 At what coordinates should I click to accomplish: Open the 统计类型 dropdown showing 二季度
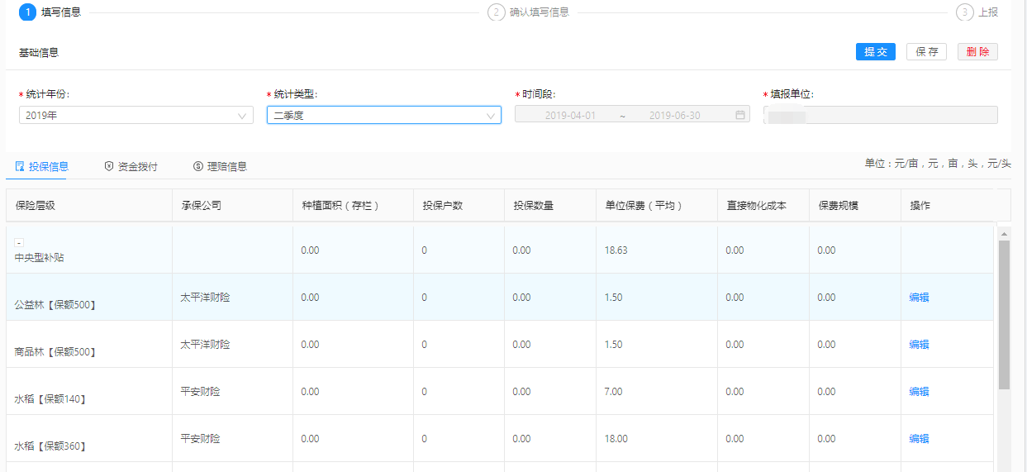pyautogui.click(x=384, y=115)
